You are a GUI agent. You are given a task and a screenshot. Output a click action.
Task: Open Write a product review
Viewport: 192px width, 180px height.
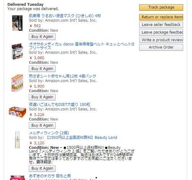pyautogui.click(x=161, y=40)
